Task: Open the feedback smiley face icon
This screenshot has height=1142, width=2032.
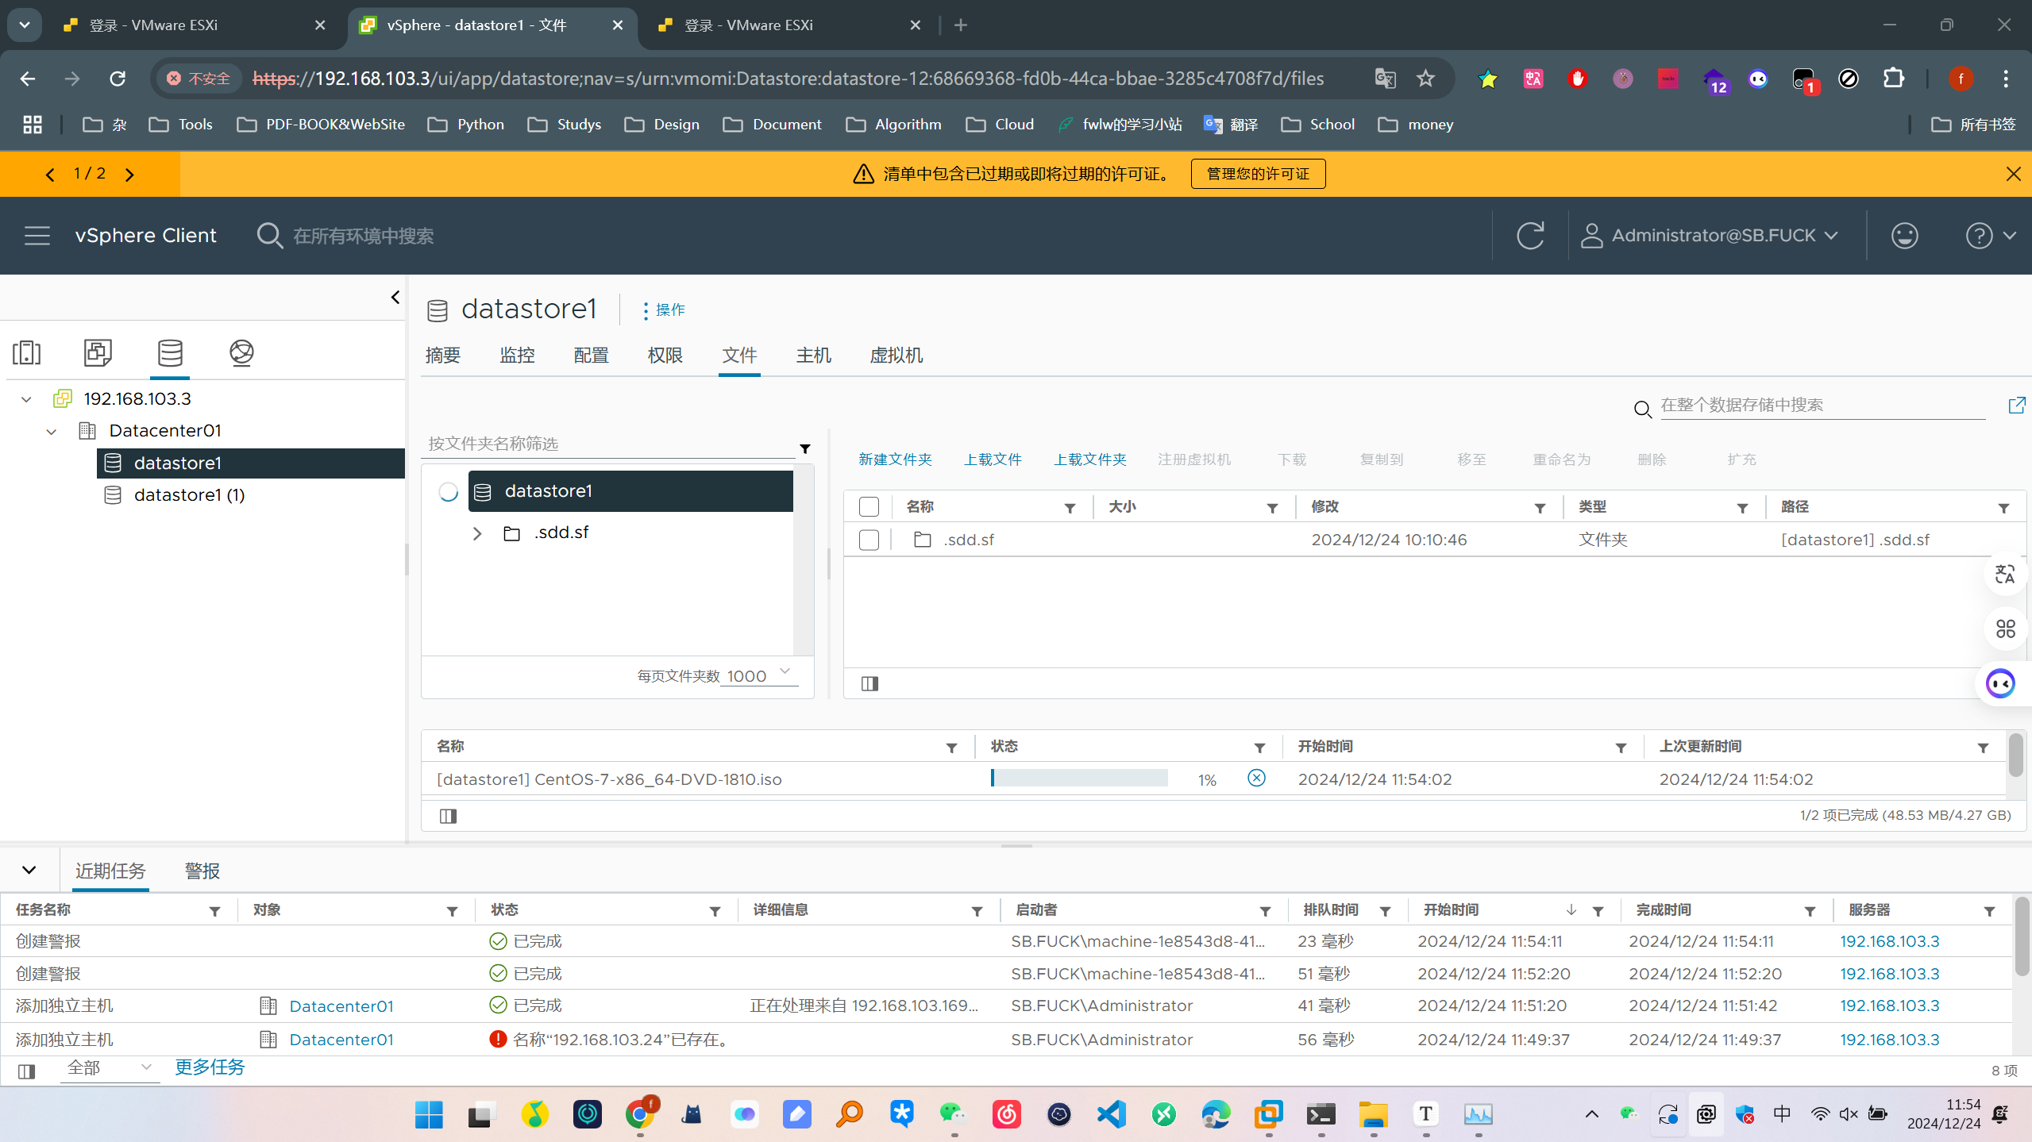Action: [x=1905, y=236]
